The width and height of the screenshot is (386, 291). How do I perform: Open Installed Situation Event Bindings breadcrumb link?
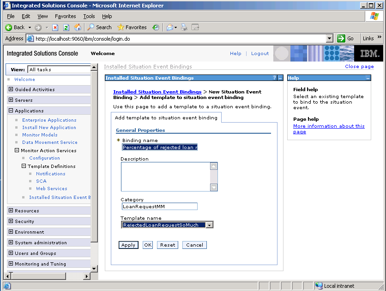click(x=157, y=92)
